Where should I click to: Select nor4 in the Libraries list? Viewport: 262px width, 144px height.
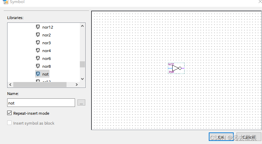[46, 51]
